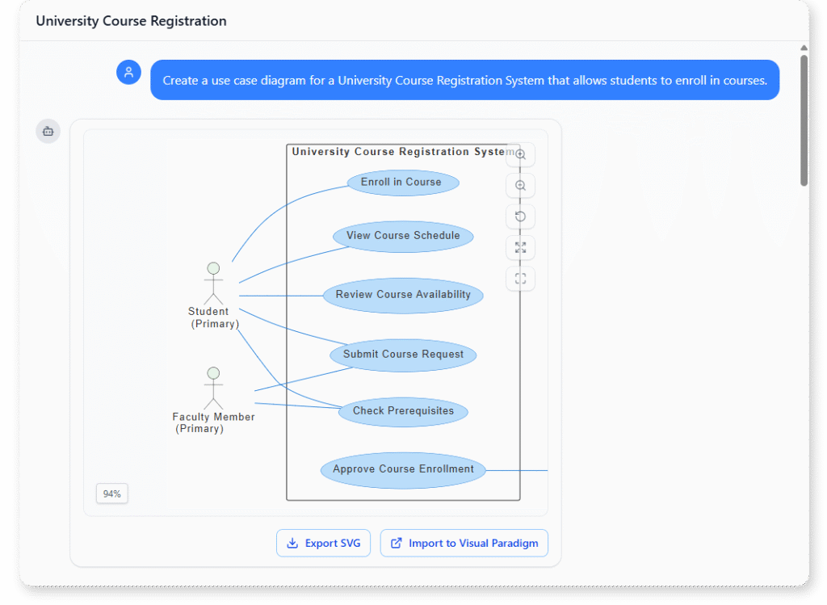Select the View Course Schedule use case

click(x=402, y=236)
